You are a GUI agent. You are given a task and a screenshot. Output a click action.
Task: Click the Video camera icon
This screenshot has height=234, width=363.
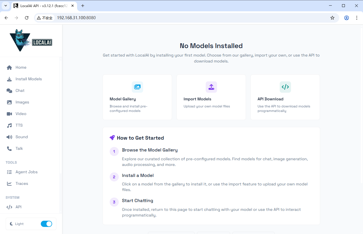(x=9, y=114)
